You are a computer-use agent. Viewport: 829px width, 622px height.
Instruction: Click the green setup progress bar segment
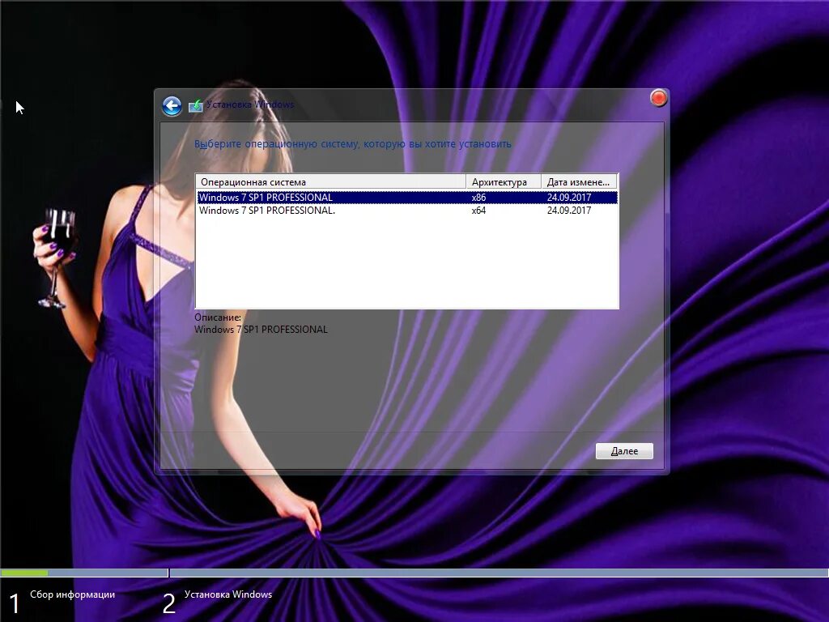pos(24,573)
